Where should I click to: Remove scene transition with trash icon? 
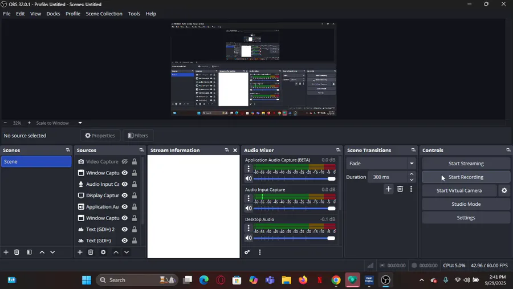tap(400, 189)
